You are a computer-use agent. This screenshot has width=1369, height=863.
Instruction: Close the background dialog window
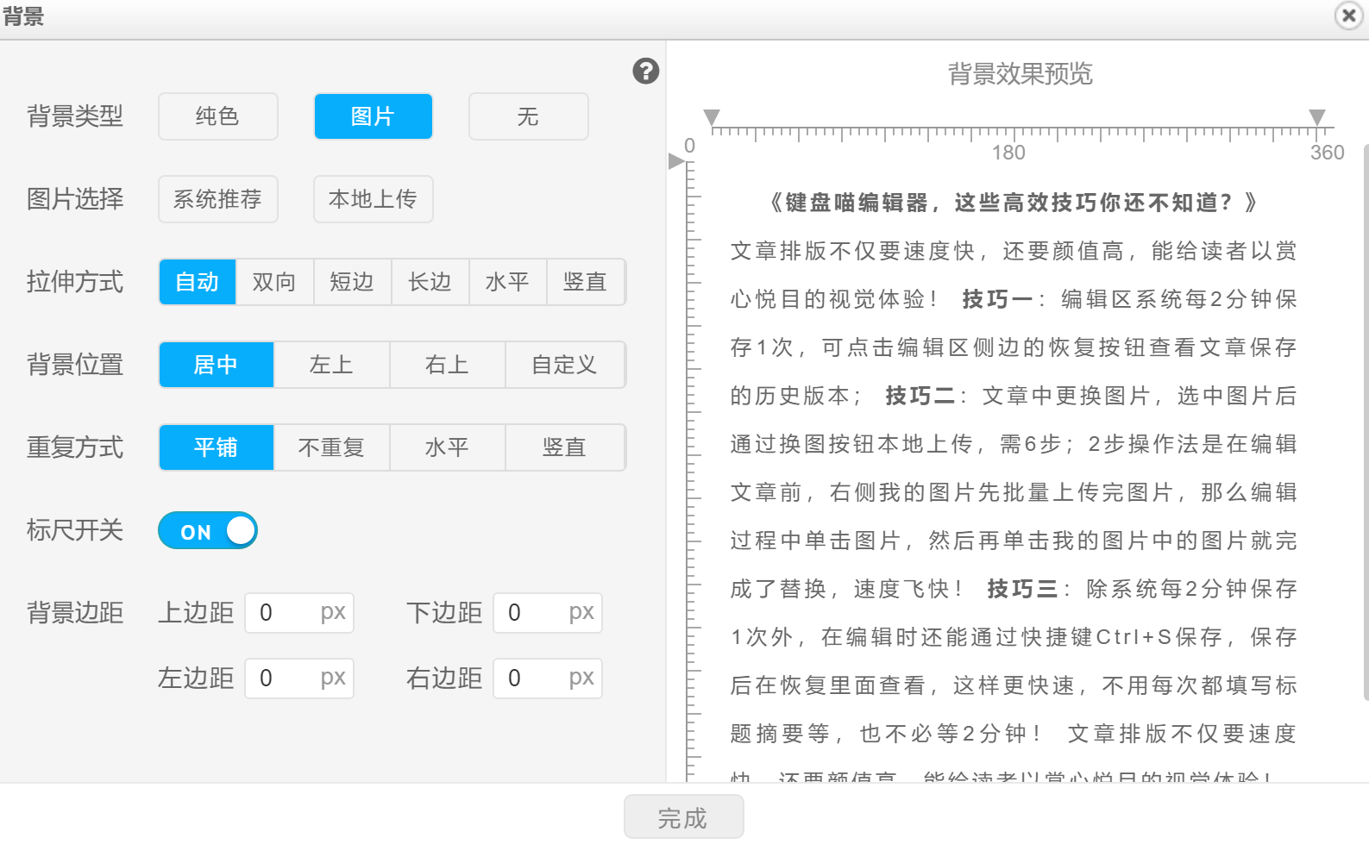pyautogui.click(x=1348, y=16)
